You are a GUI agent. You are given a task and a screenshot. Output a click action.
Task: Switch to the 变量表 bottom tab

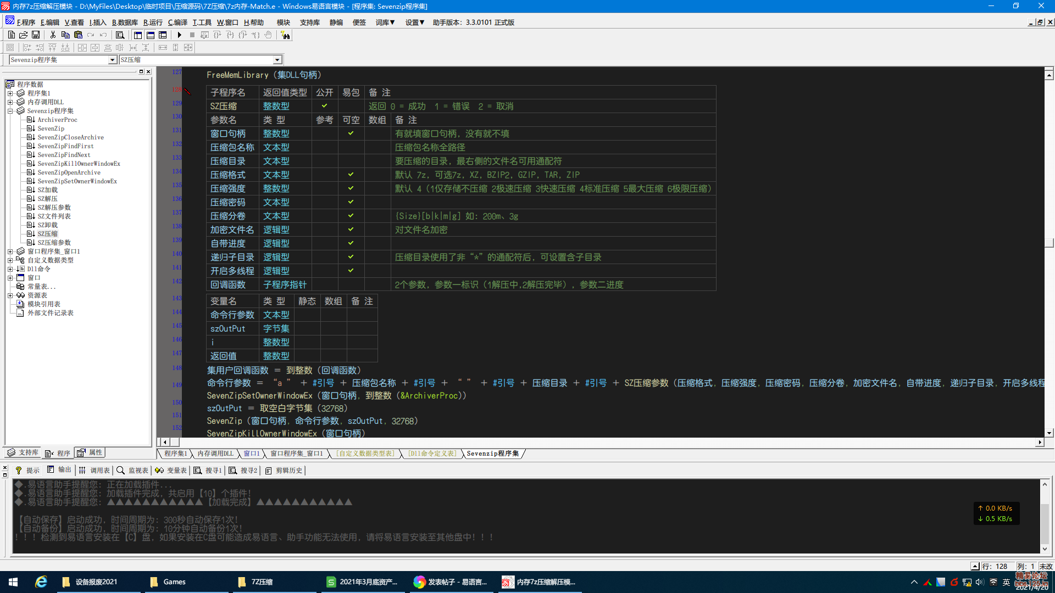click(x=171, y=471)
